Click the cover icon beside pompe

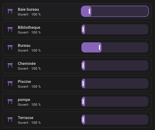click(10, 102)
